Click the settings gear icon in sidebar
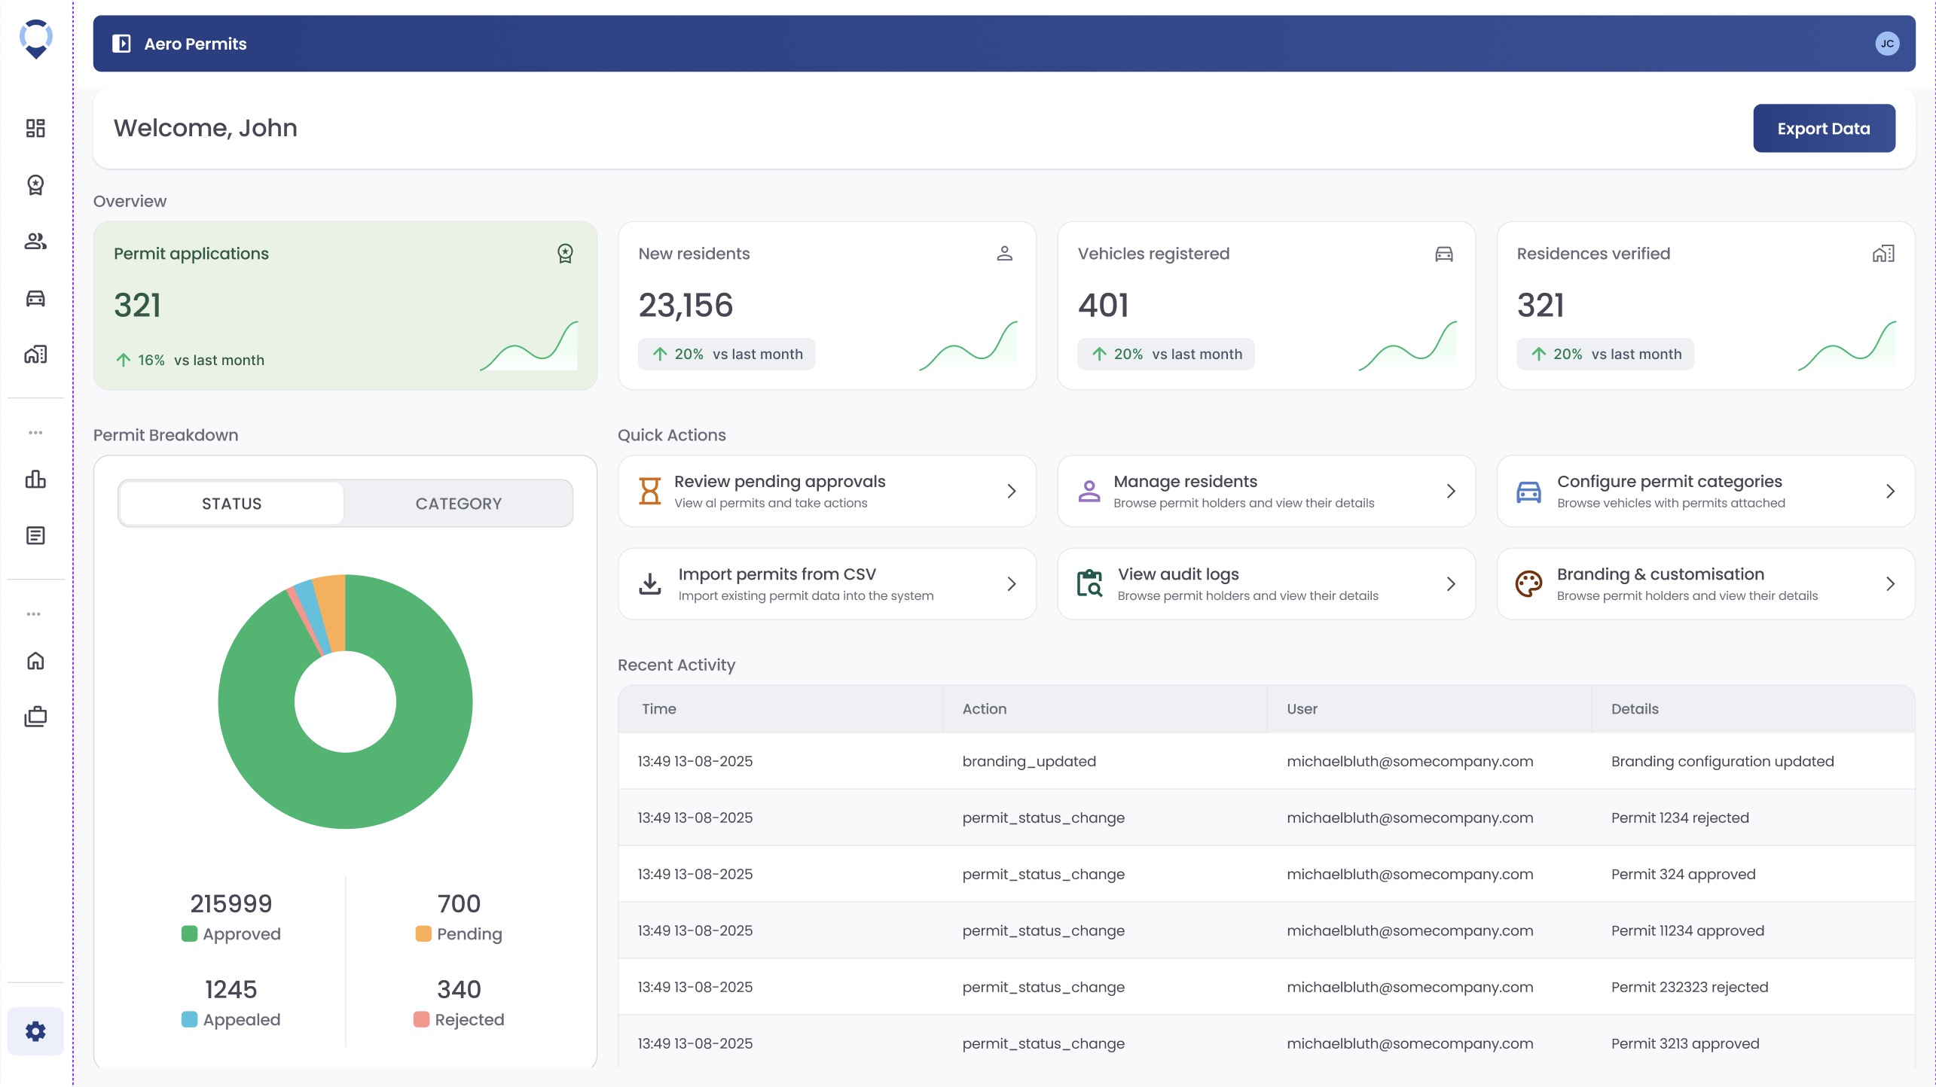Viewport: 1936px width, 1087px height. click(35, 1031)
